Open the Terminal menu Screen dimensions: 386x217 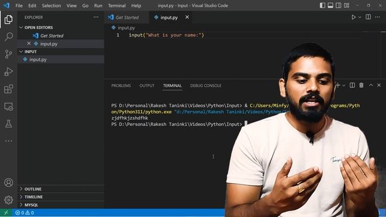click(x=116, y=5)
